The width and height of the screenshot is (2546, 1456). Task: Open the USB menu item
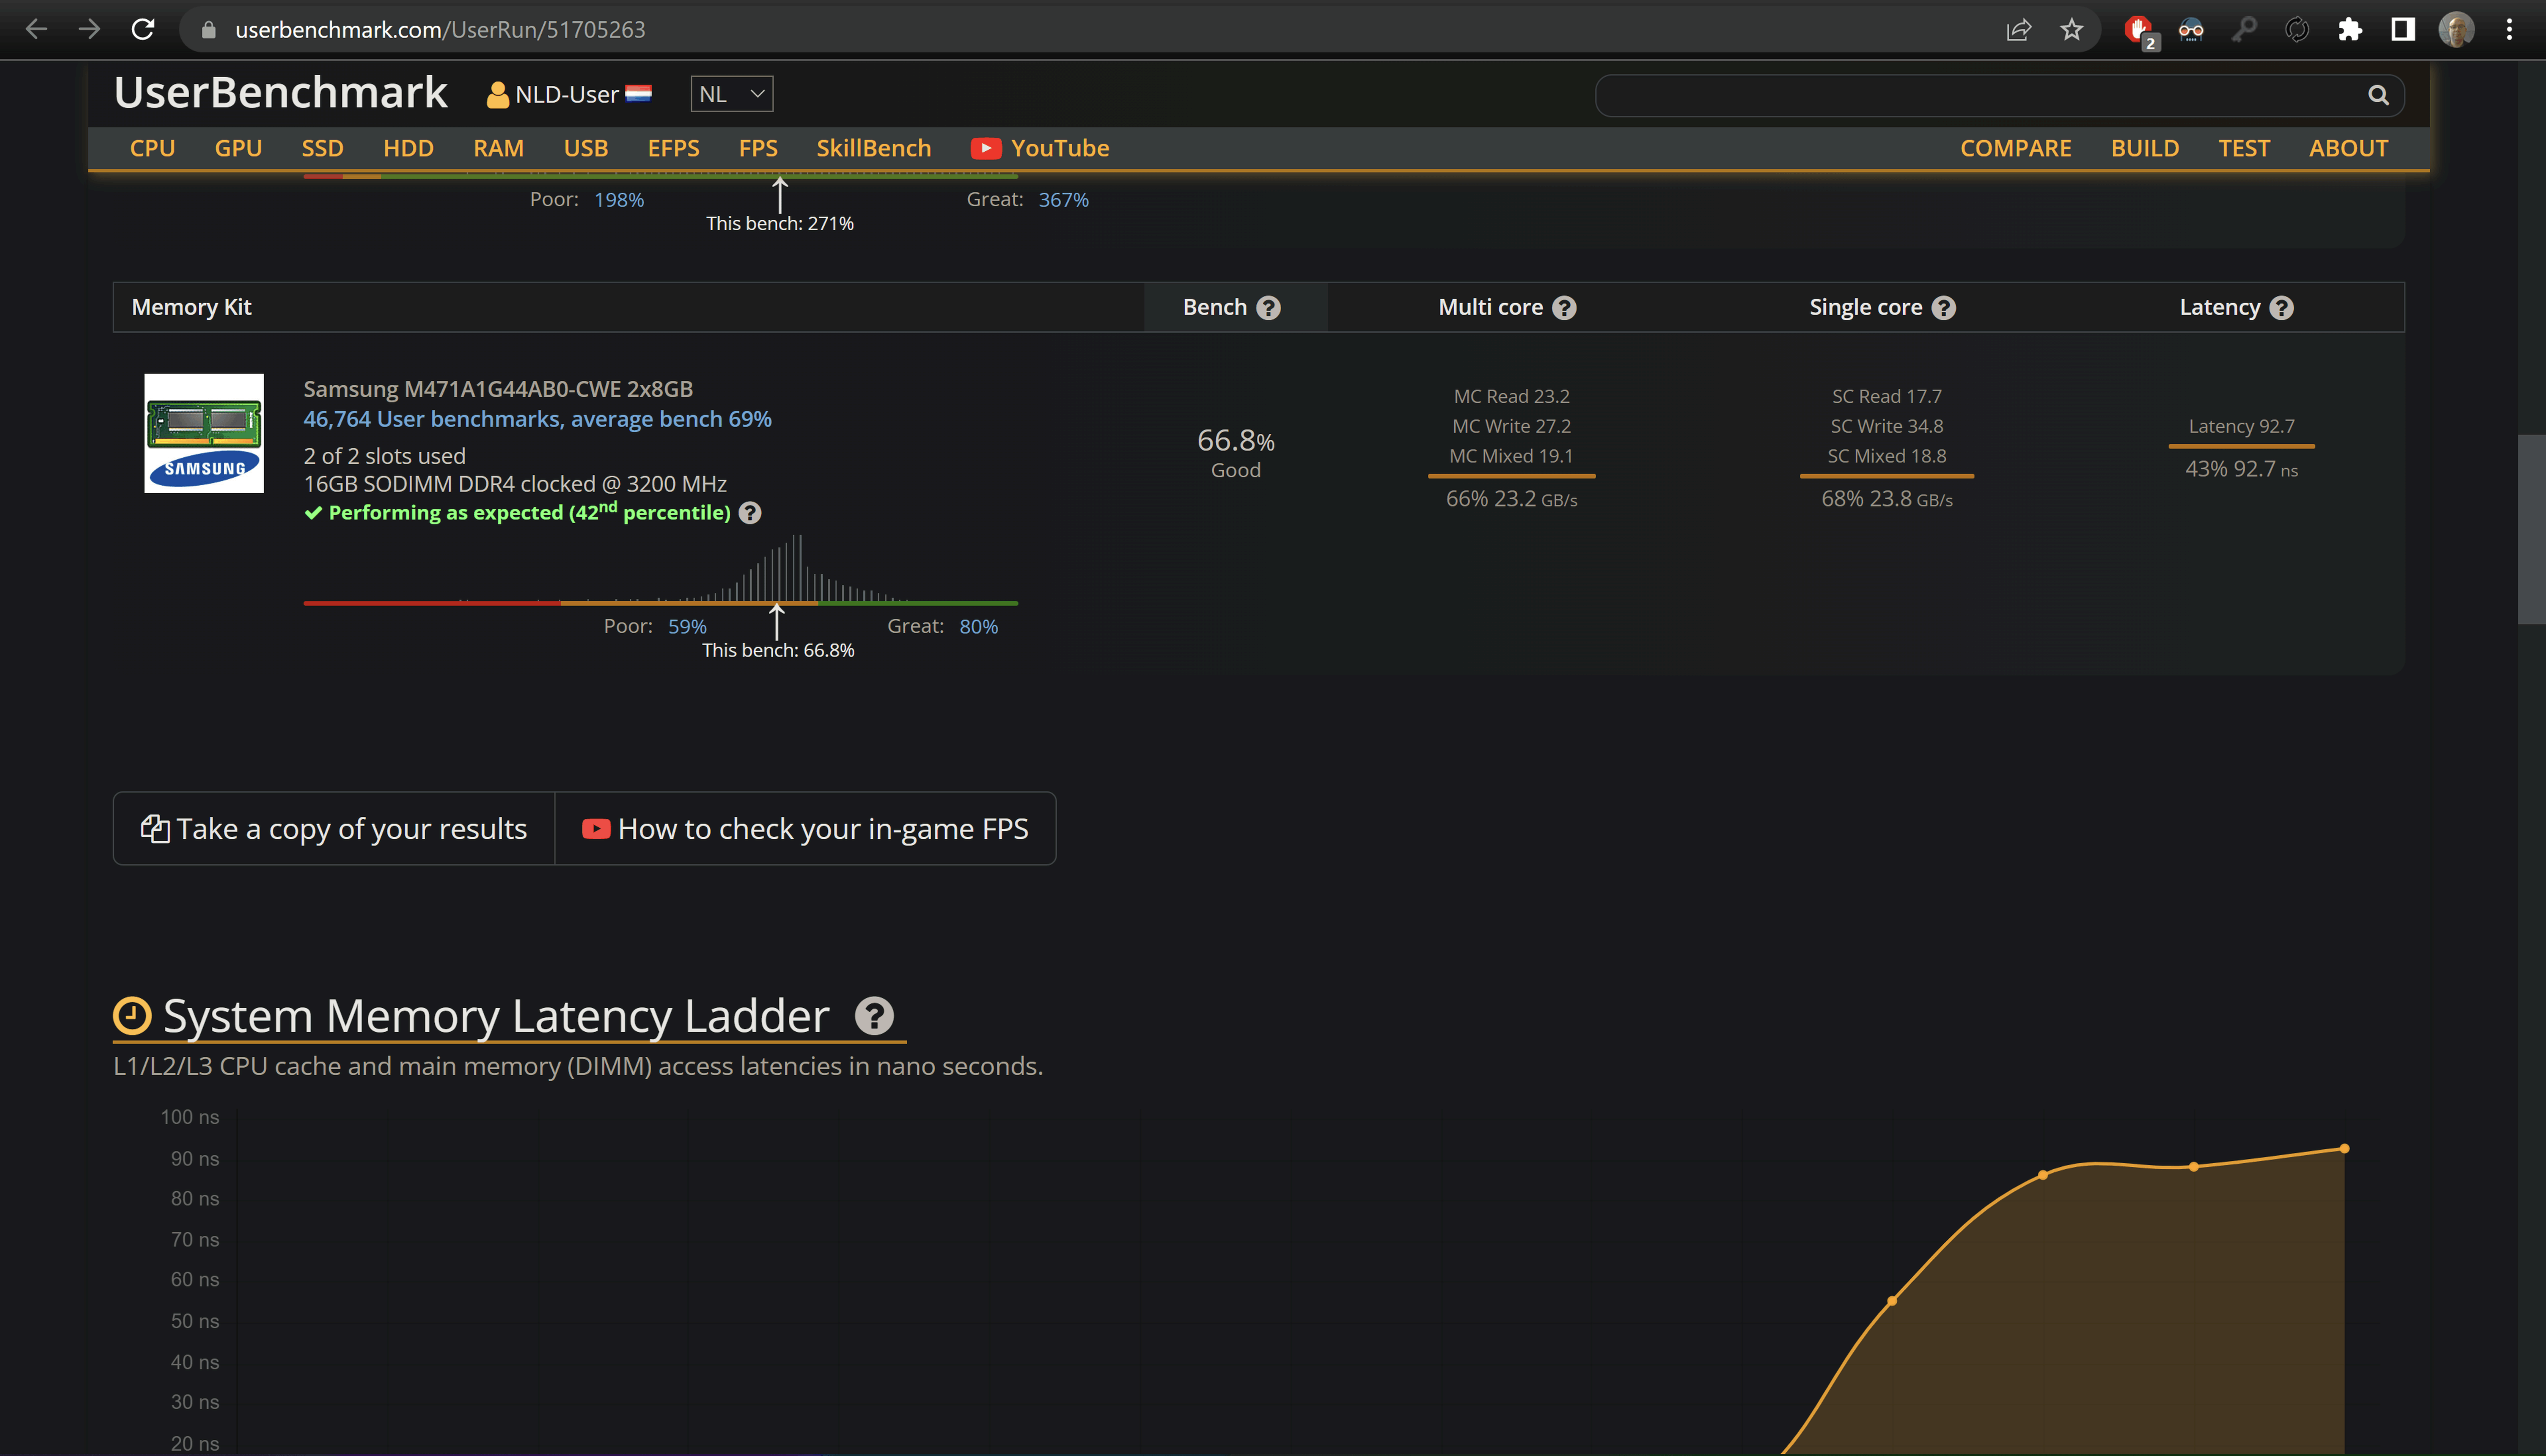[x=585, y=148]
